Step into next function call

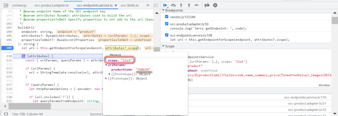(x=181, y=5)
